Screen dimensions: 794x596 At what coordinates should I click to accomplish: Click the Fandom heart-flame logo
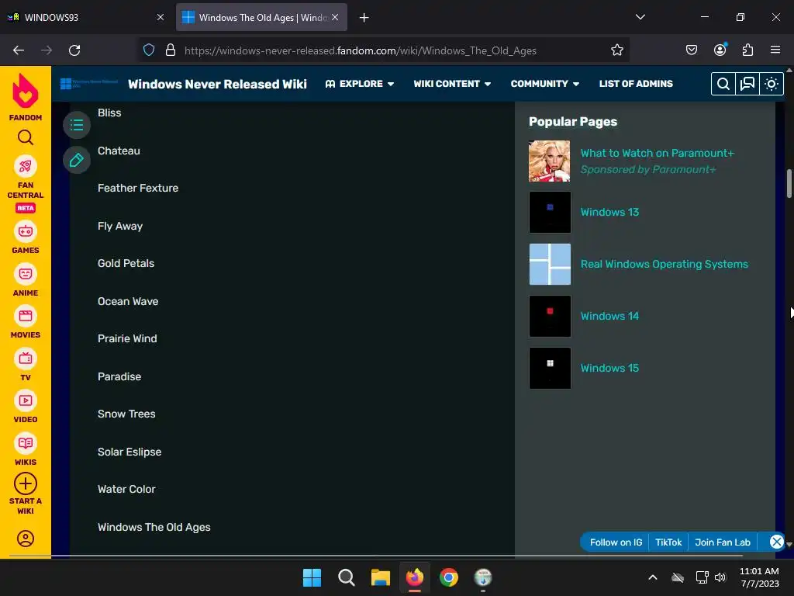pos(26,90)
